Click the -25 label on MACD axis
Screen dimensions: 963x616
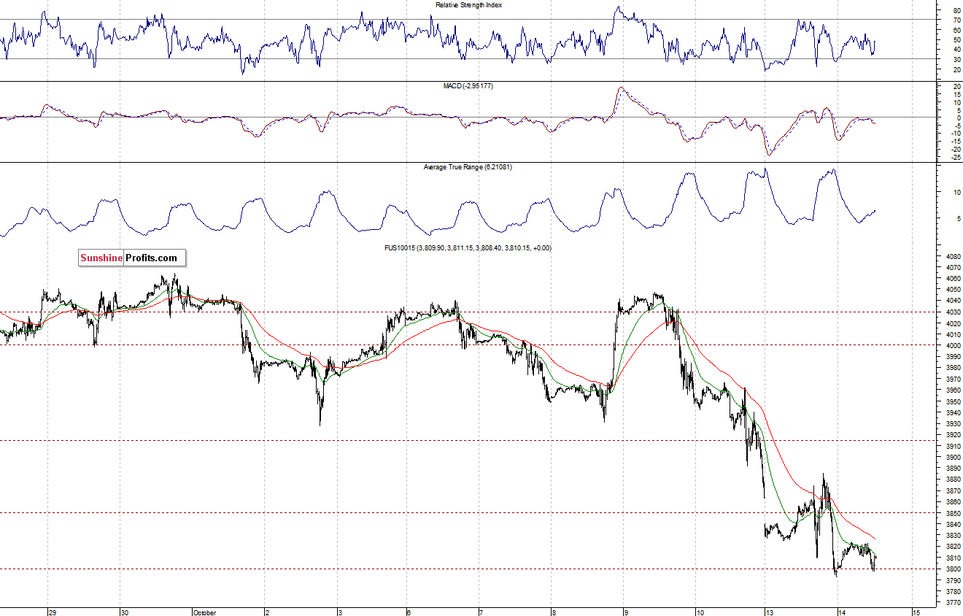pos(955,157)
